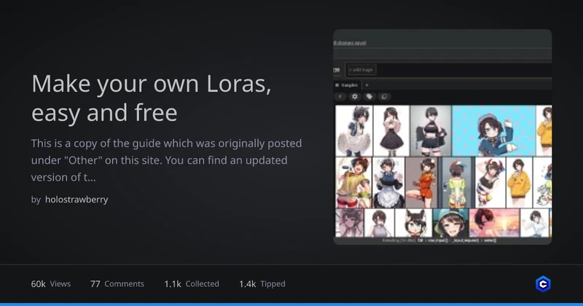Select the cat-eared maid thumbnail in first row

(x=353, y=130)
